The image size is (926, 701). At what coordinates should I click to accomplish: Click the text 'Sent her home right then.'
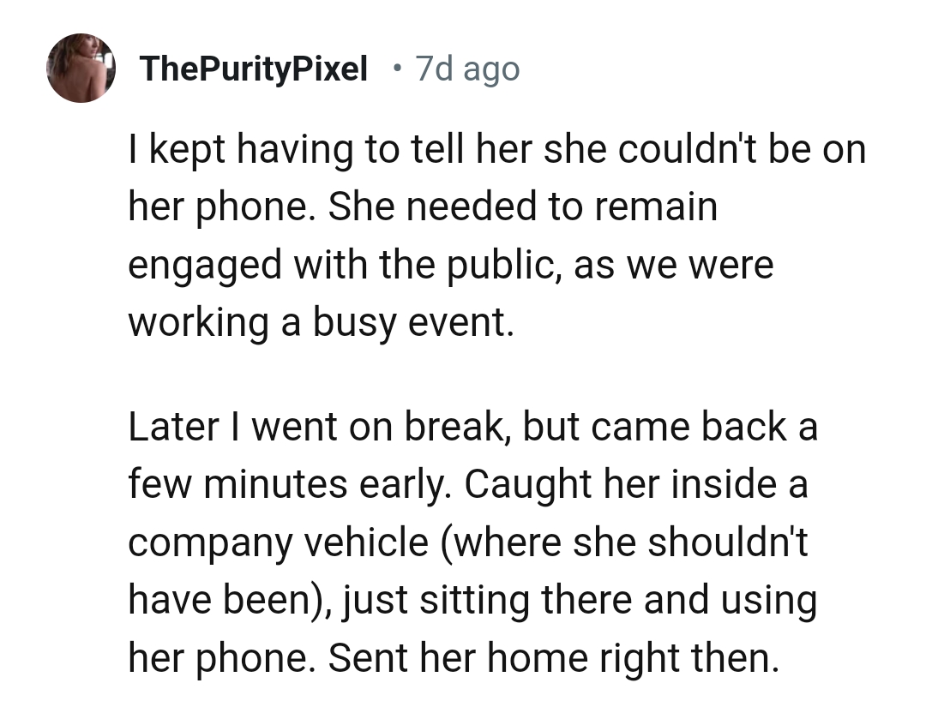tap(553, 658)
